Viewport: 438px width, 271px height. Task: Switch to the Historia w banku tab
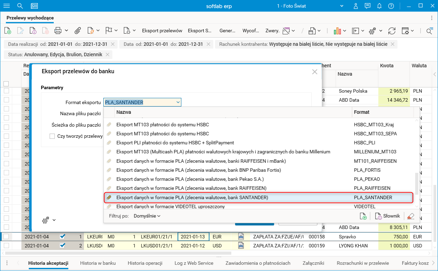coord(98,263)
